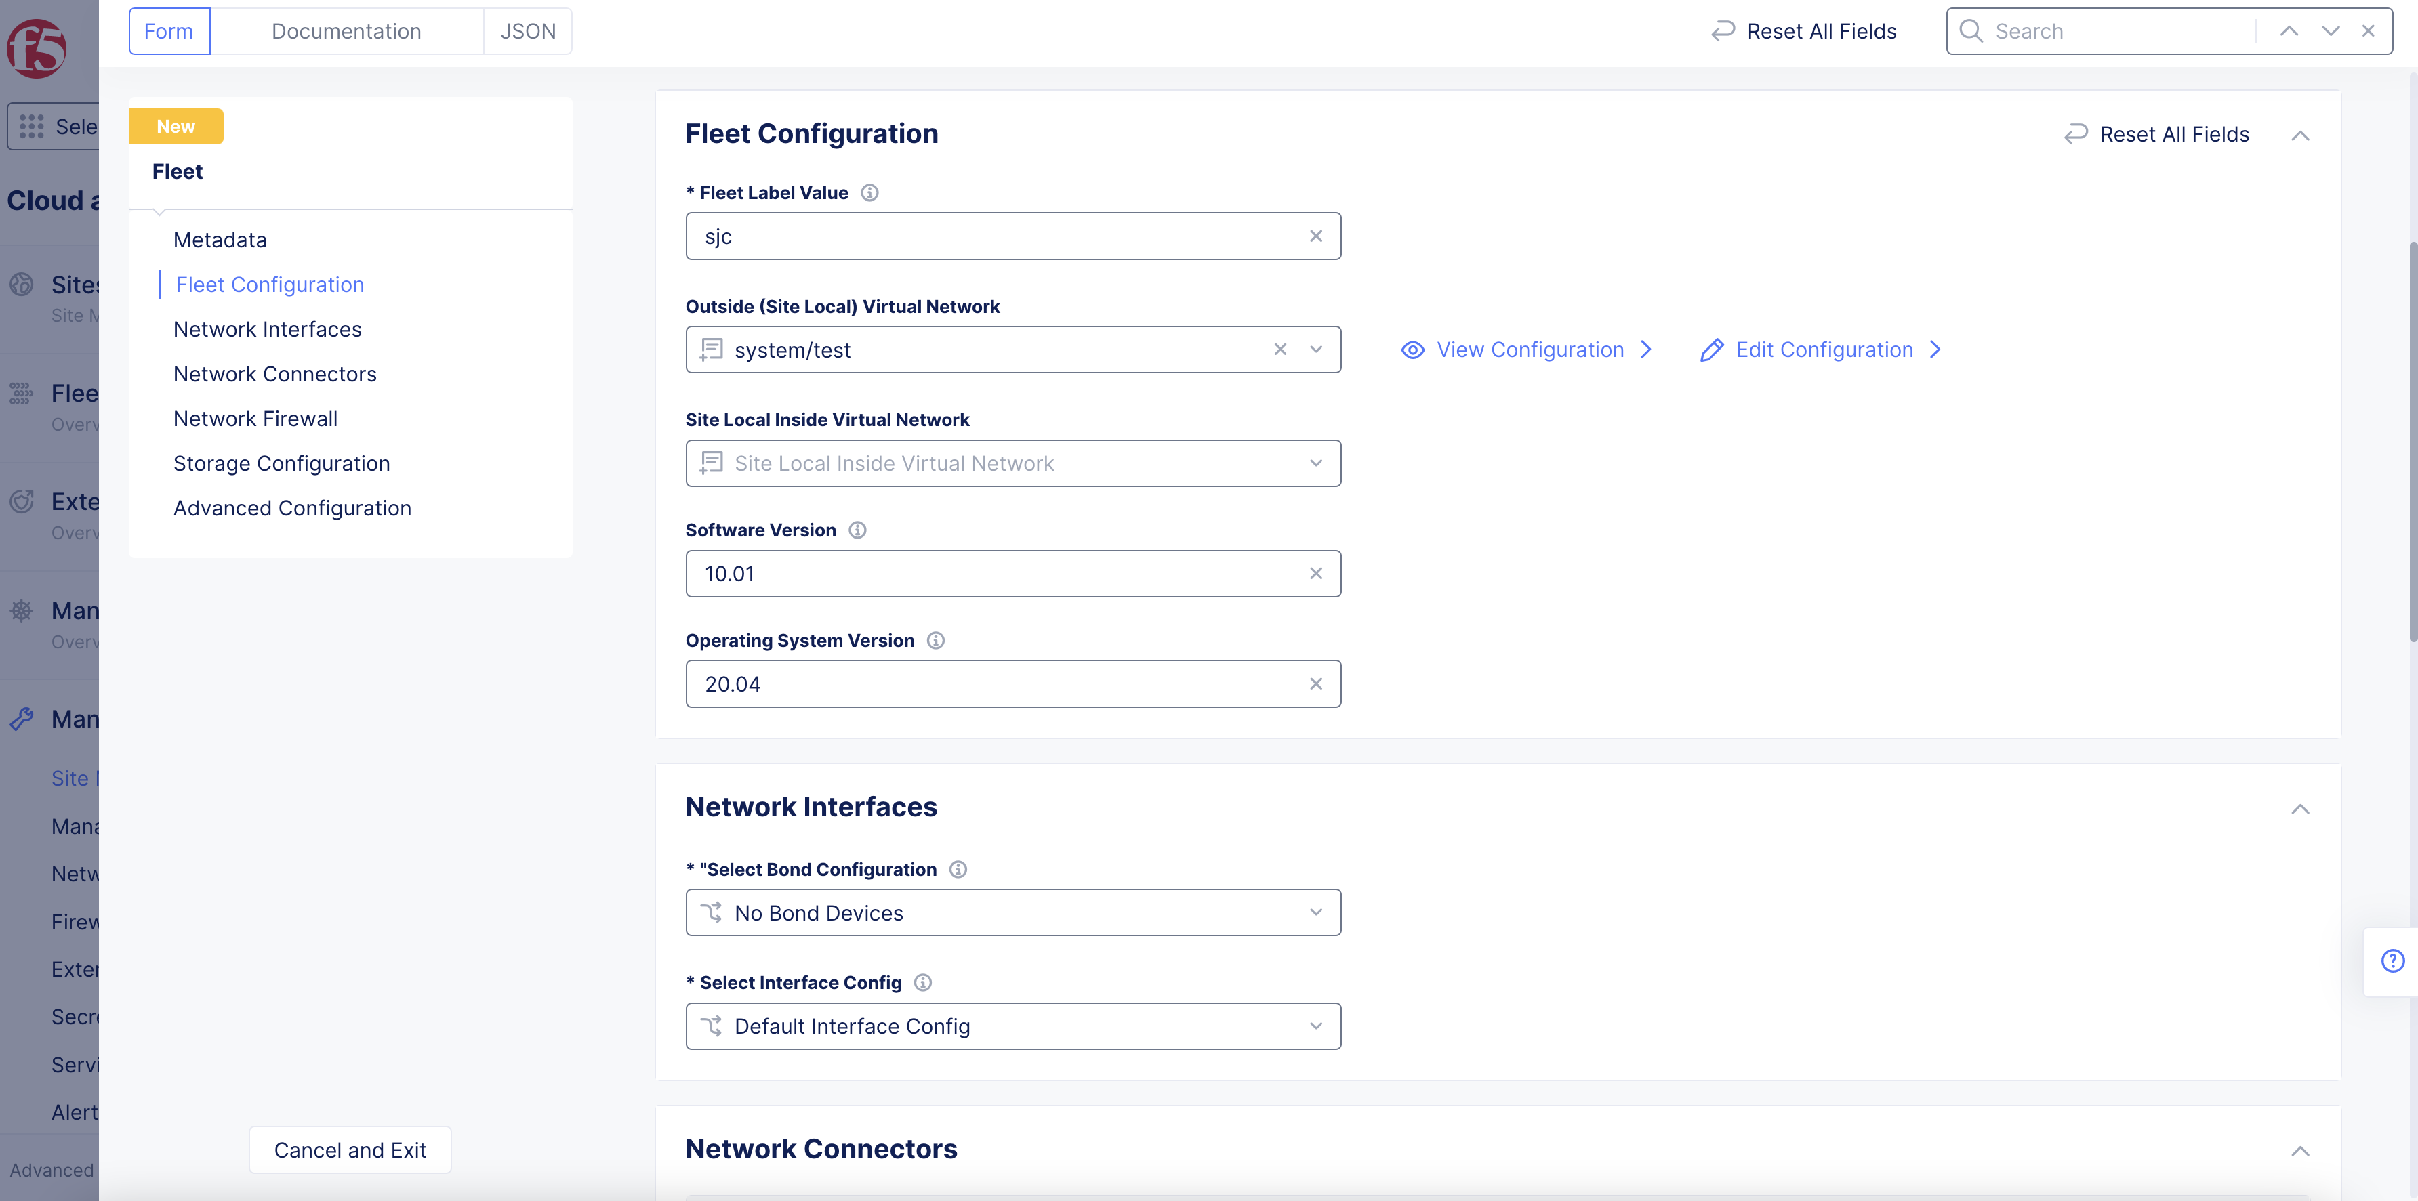Click the pencil icon for Edit Configuration
2418x1201 pixels.
(1712, 350)
